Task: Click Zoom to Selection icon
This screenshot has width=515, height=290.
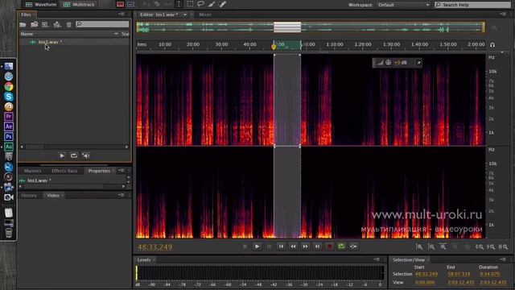Action: 503,246
